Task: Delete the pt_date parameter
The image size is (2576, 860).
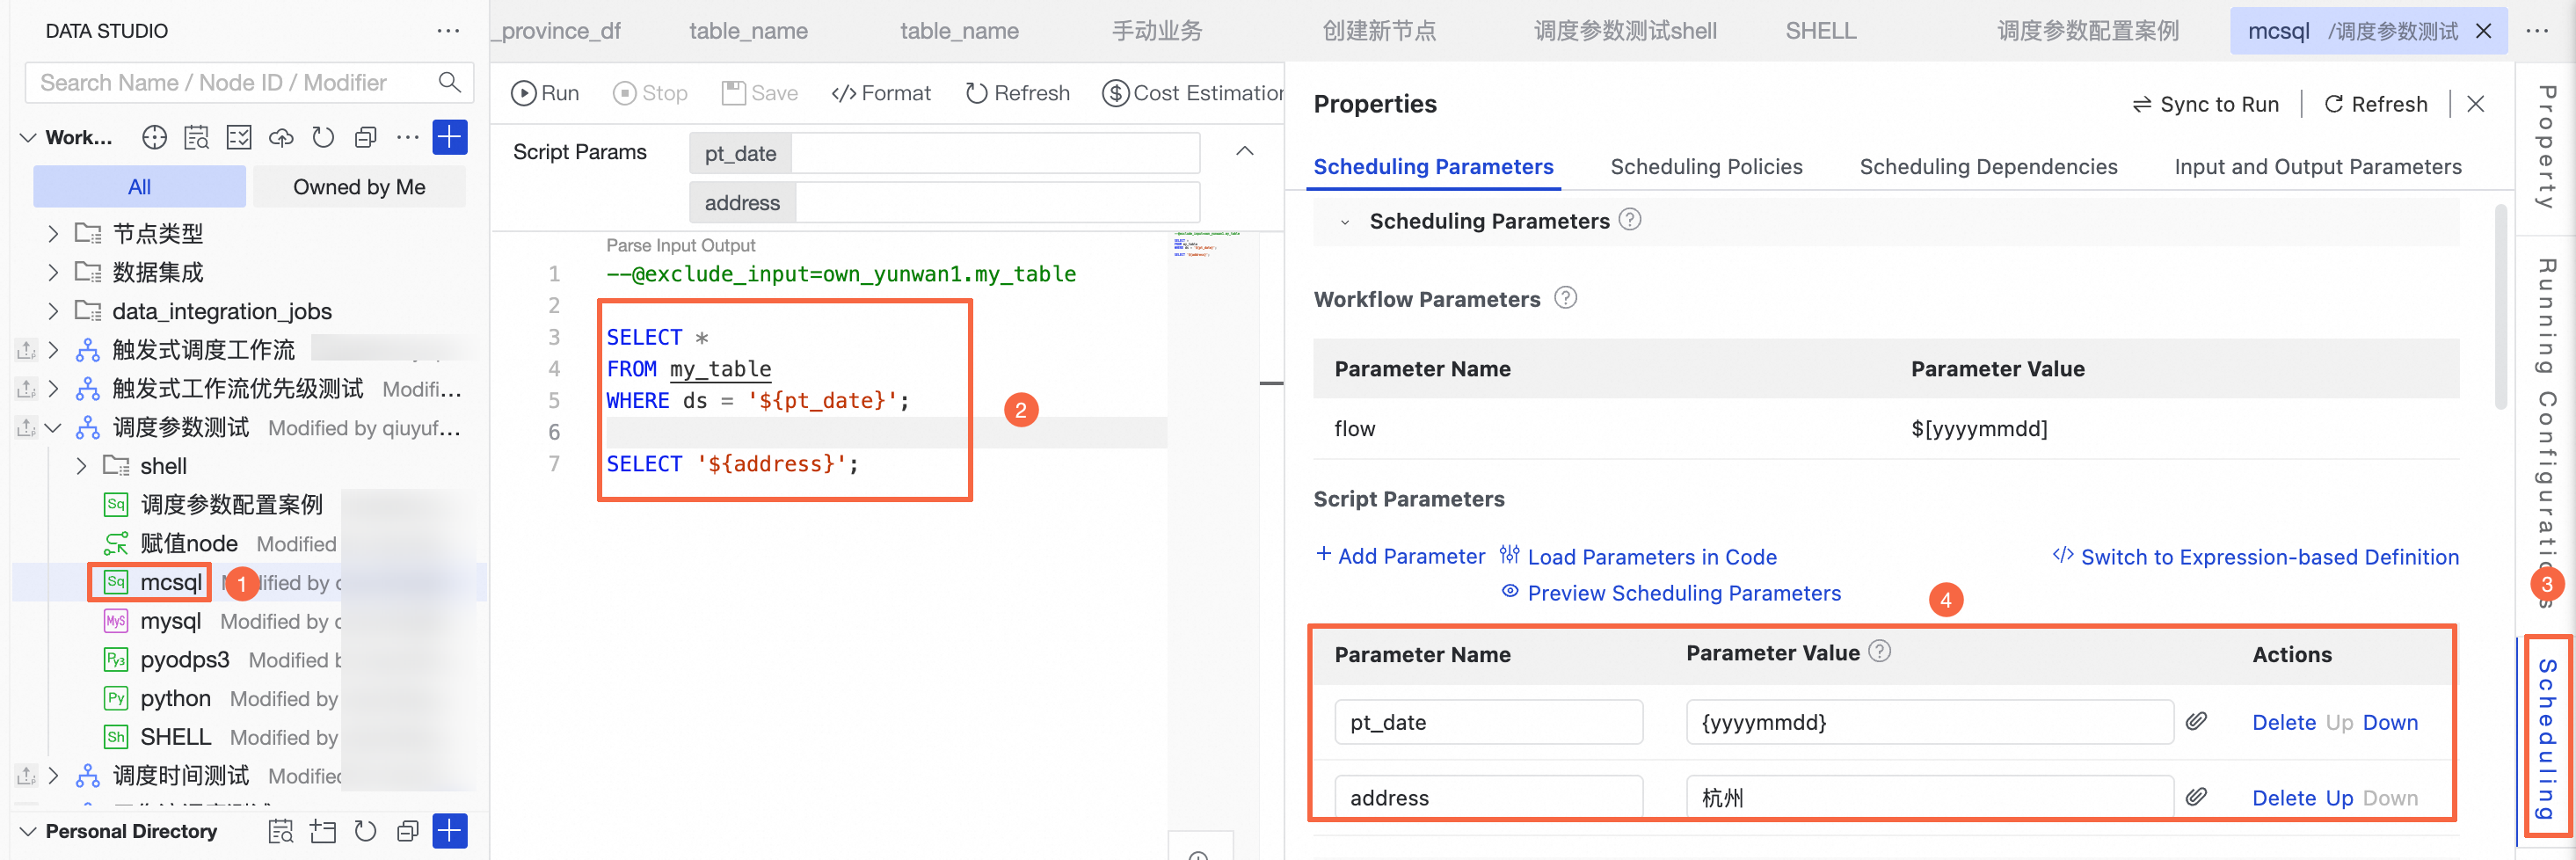Action: click(x=2284, y=722)
